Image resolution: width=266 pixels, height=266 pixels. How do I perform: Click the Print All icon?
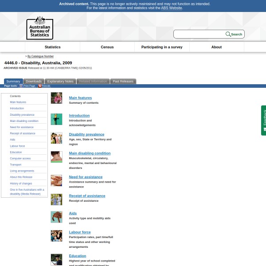(x=40, y=86)
